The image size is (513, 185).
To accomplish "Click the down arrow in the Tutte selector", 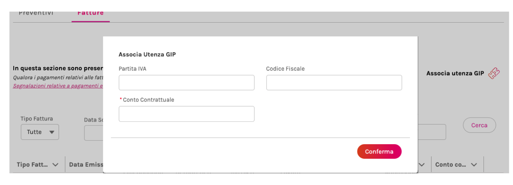I will 52,132.
